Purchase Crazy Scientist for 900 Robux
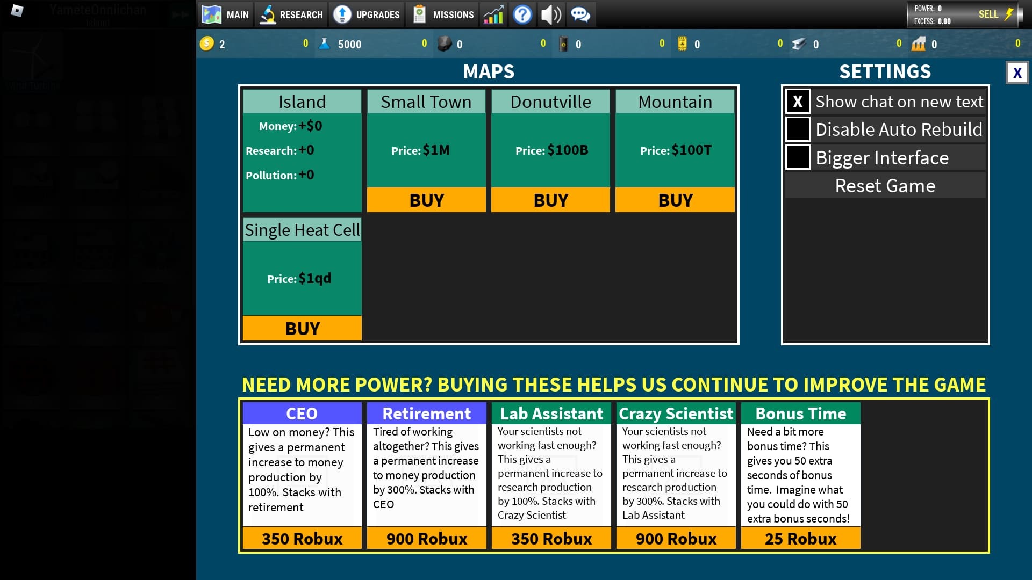The image size is (1032, 580). (676, 538)
